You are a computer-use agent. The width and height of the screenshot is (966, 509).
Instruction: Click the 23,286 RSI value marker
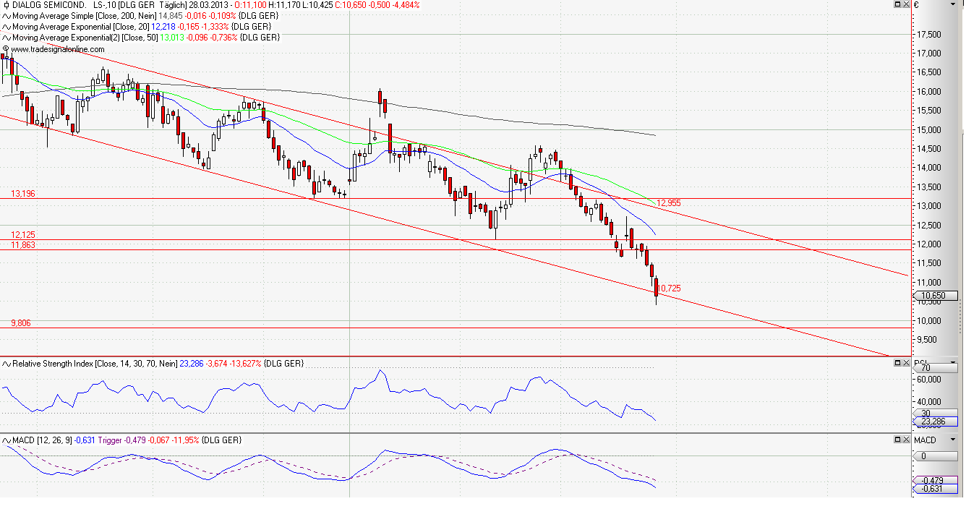click(x=936, y=422)
